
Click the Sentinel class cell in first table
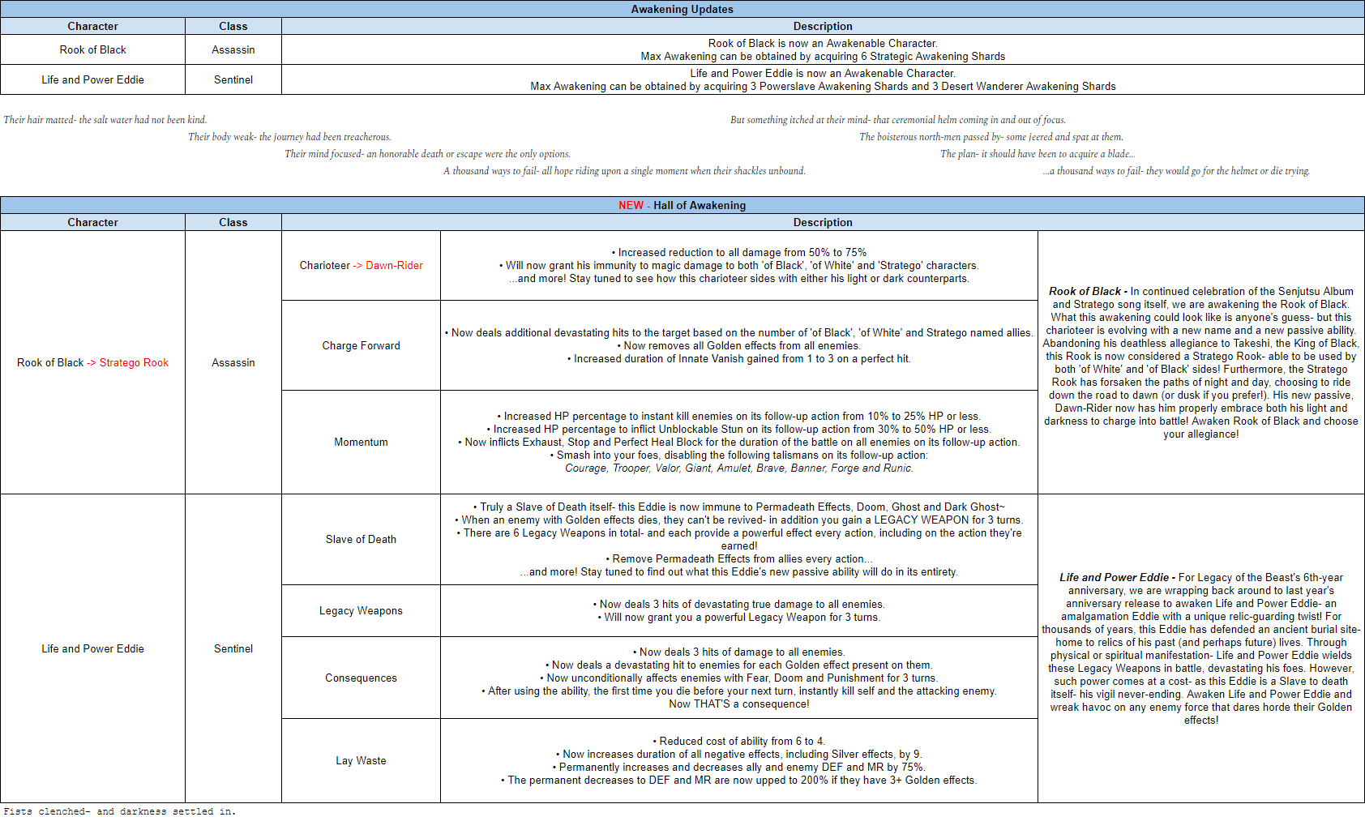coord(233,79)
